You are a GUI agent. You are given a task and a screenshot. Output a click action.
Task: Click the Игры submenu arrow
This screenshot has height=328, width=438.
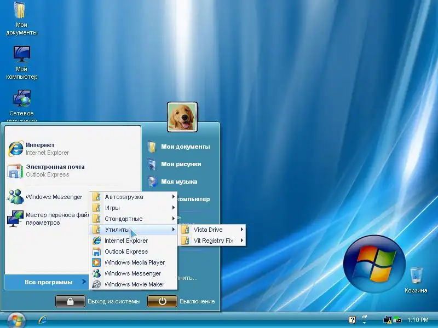pos(174,208)
